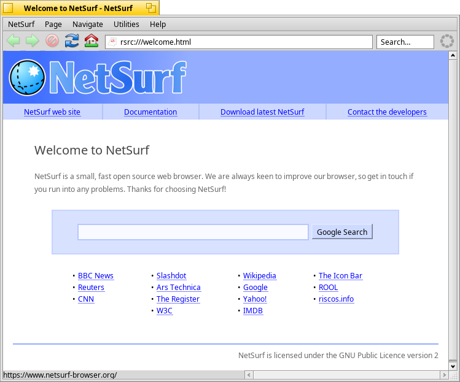Open the CNN link
This screenshot has width=460, height=382.
[x=86, y=299]
